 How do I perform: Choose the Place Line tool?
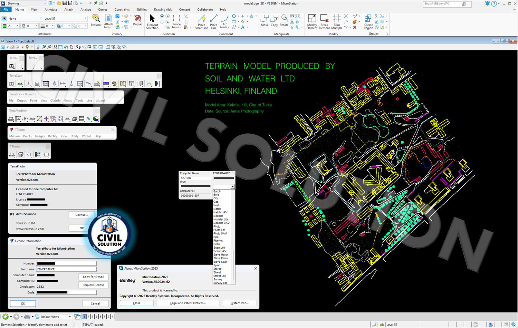pyautogui.click(x=214, y=22)
